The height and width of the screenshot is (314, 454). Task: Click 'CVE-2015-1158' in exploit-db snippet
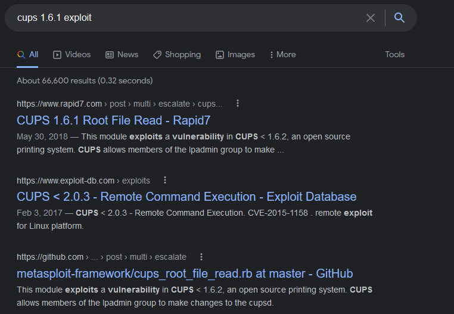coord(278,213)
